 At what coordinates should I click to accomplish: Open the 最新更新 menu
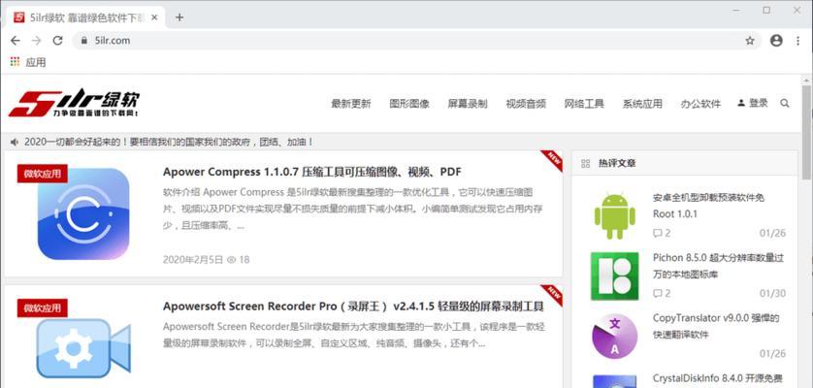pyautogui.click(x=351, y=103)
